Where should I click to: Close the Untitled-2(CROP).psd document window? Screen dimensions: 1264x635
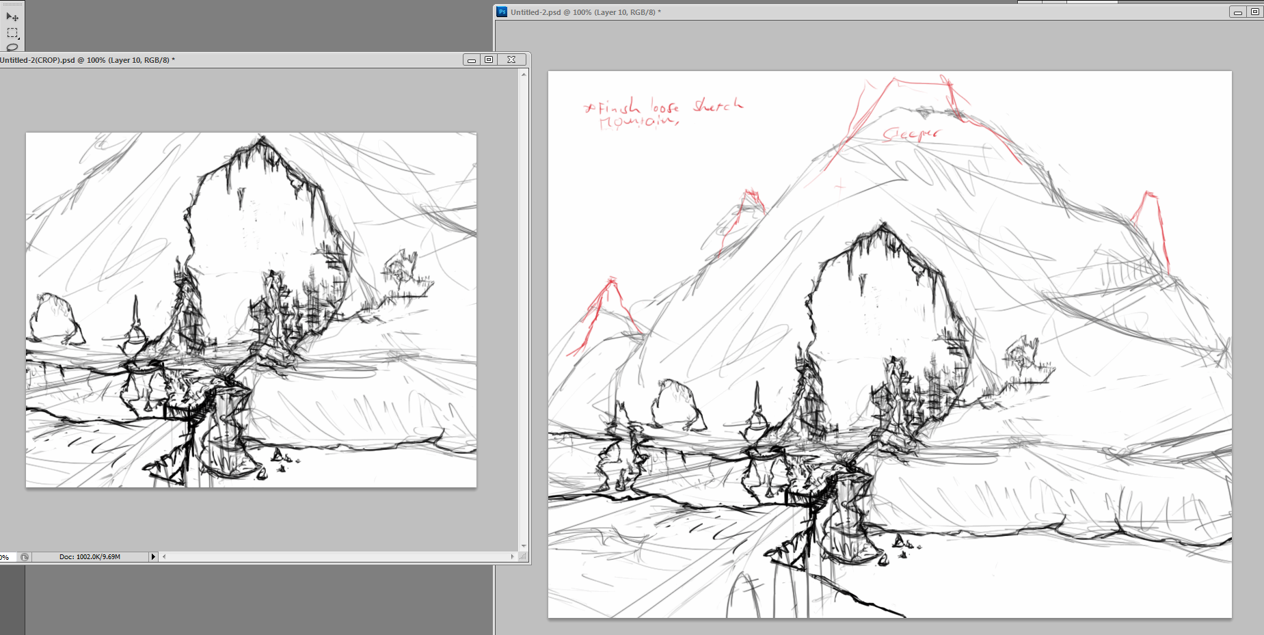pyautogui.click(x=511, y=60)
